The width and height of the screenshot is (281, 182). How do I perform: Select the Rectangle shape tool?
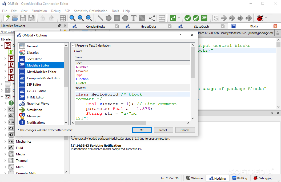point(117,18)
